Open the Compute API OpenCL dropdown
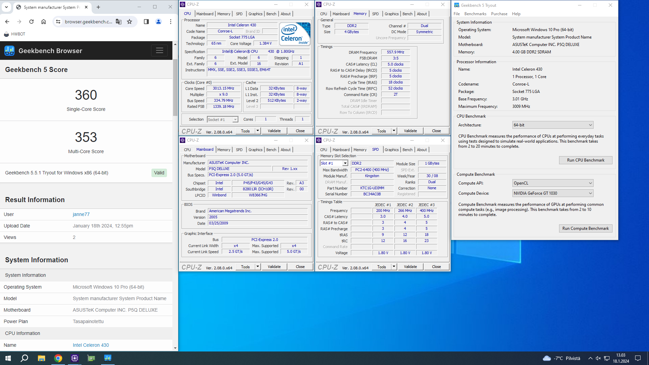Image resolution: width=649 pixels, height=365 pixels. [553, 183]
